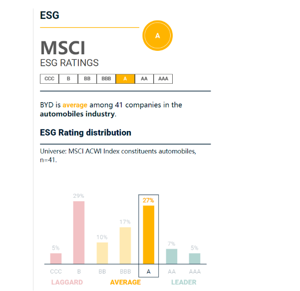This screenshot has width=300, height=291.
Task: Select the BBB rating scale box
Action: (x=106, y=79)
